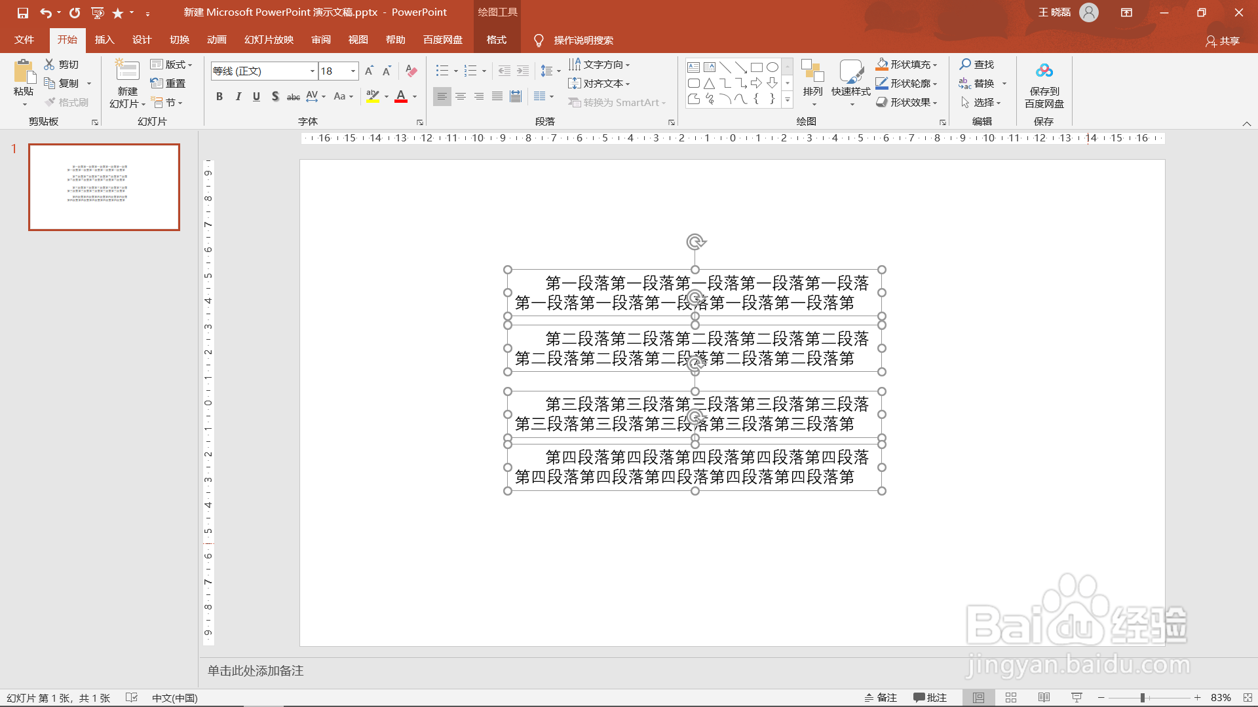Decrease list indent level icon
Image resolution: width=1258 pixels, height=707 pixels.
tap(504, 71)
